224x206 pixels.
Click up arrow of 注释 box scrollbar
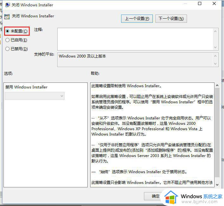pyautogui.click(x=215, y=31)
